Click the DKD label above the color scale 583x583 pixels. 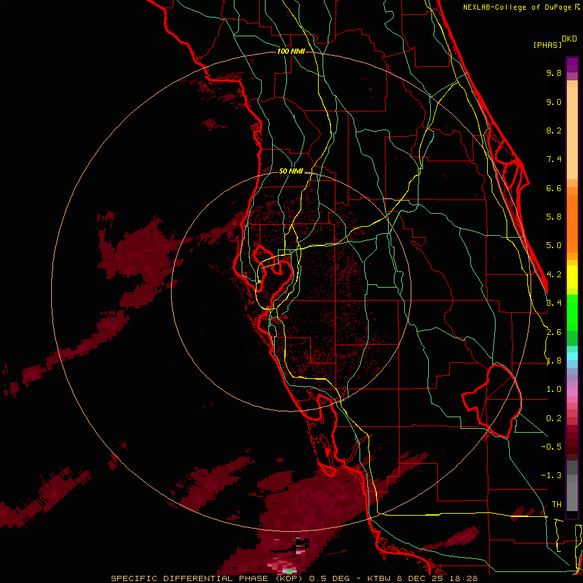[x=569, y=39]
